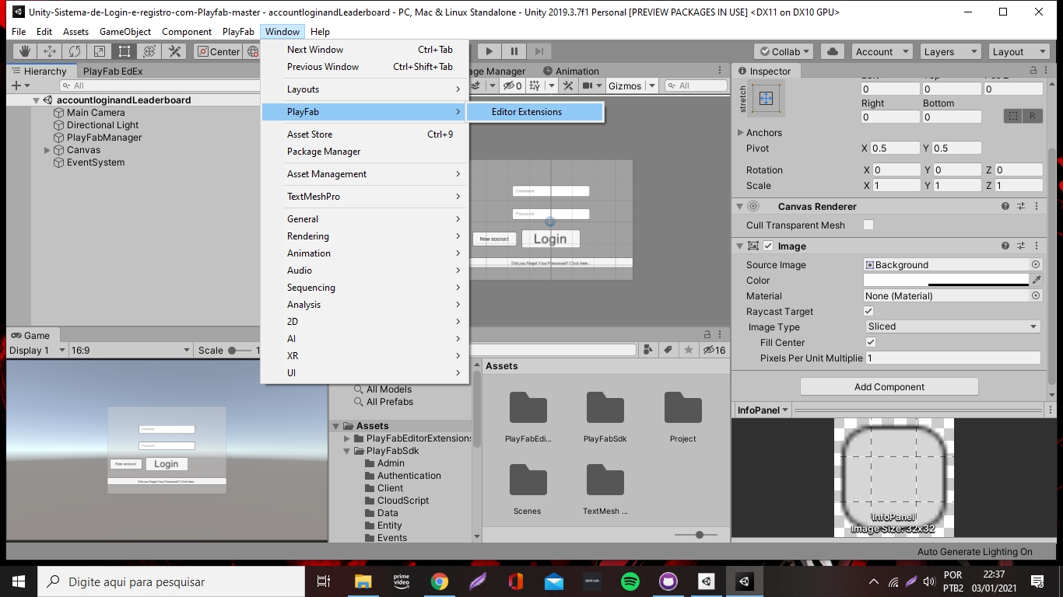
Task: Select the Move tool
Action: pos(49,51)
